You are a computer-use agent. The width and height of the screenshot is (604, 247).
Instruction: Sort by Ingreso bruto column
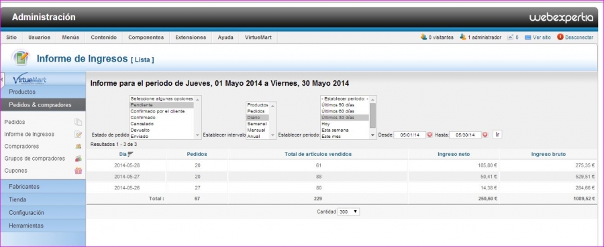[548, 154]
